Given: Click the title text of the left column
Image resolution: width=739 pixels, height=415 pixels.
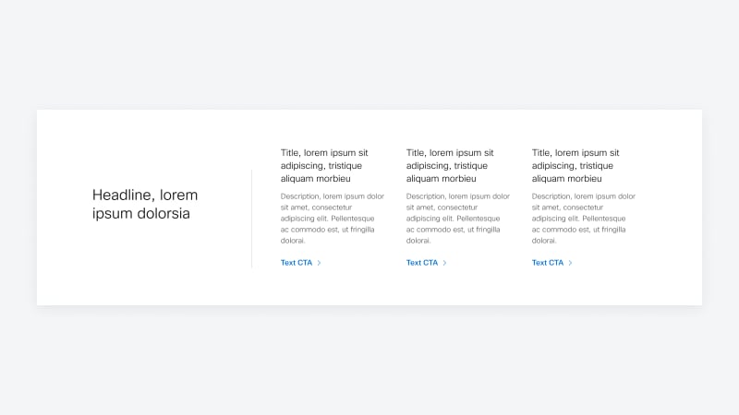Looking at the screenshot, I should coord(324,165).
